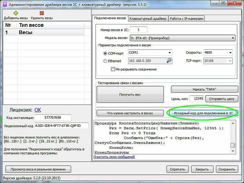
Task: Open the Работа с IP-камерами tab
Action: [x=186, y=19]
